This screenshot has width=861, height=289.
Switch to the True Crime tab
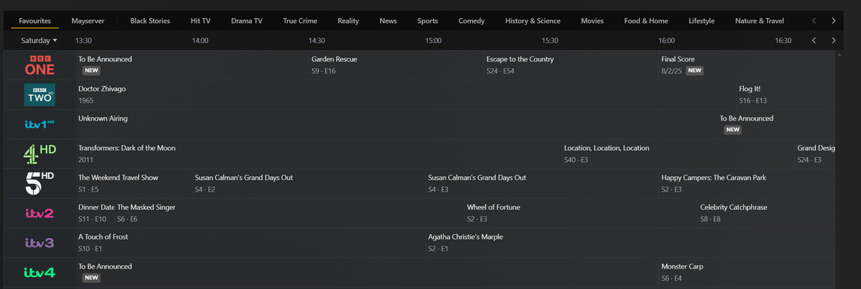[300, 20]
